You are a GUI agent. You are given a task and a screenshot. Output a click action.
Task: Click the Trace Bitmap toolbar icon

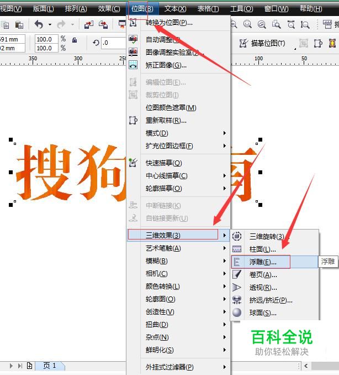[243, 43]
